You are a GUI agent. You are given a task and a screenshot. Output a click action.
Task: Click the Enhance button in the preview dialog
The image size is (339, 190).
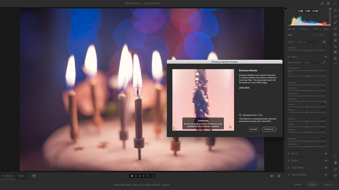[x=269, y=129]
